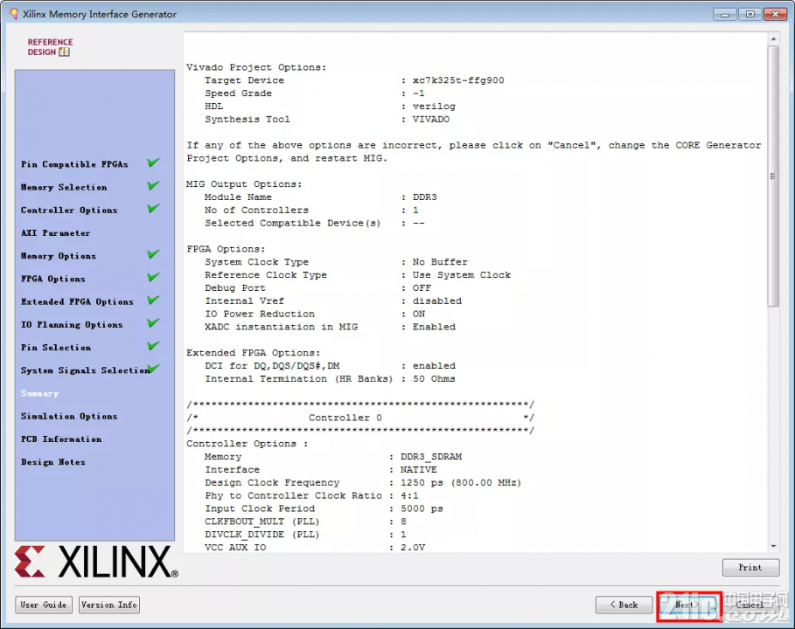The height and width of the screenshot is (629, 795).
Task: Select the FPGA Options step in sidebar
Action: point(53,279)
